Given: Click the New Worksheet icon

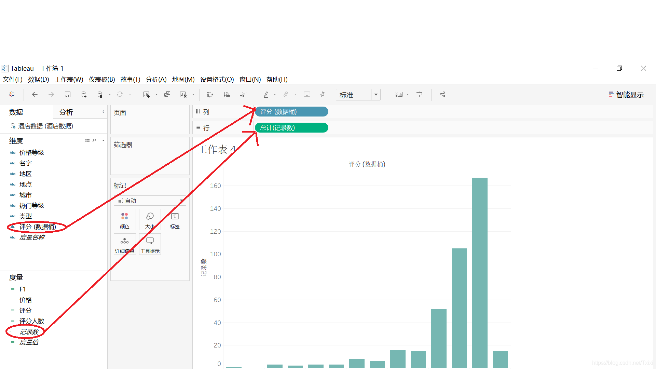Looking at the screenshot, I should [x=147, y=94].
